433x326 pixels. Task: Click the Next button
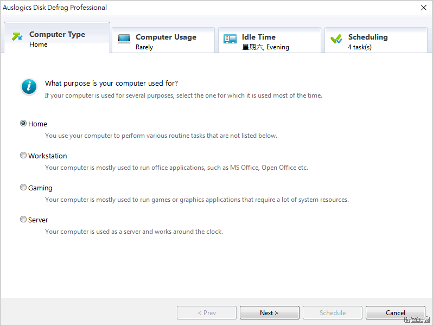point(270,312)
